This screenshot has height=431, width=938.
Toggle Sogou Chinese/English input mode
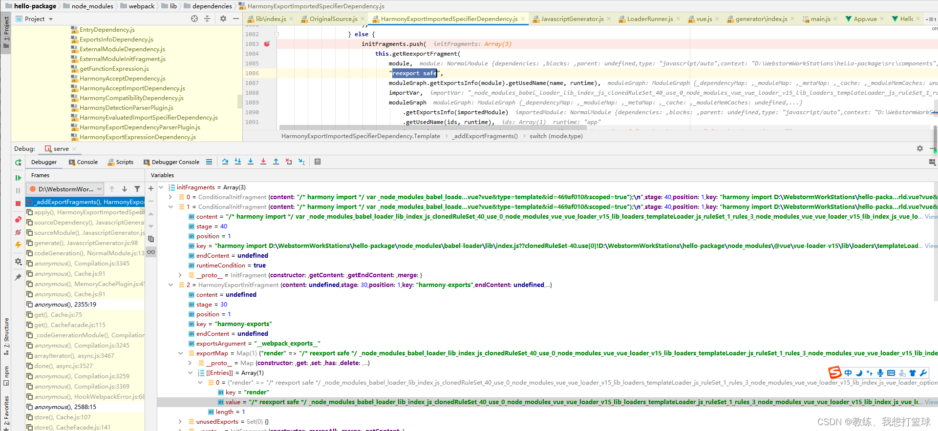point(848,373)
